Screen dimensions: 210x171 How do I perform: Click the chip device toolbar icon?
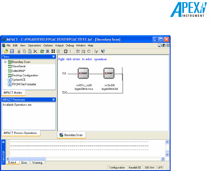(x=66, y=51)
